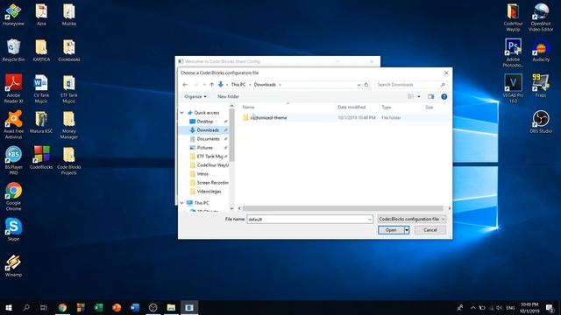
Task: Select Documents in the navigation pane
Action: point(208,139)
